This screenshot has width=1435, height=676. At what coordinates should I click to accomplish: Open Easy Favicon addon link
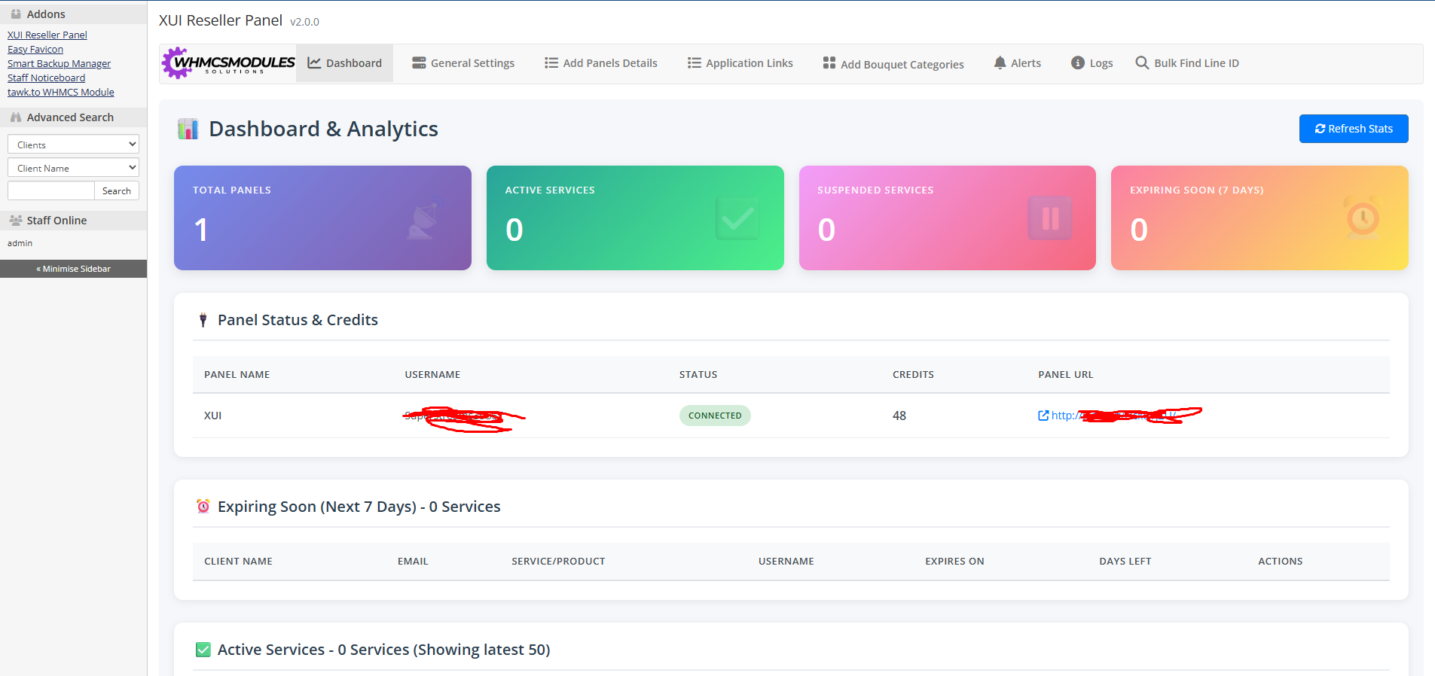click(35, 49)
